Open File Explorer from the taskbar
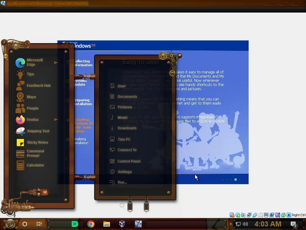306x230 pixels. click(107, 224)
